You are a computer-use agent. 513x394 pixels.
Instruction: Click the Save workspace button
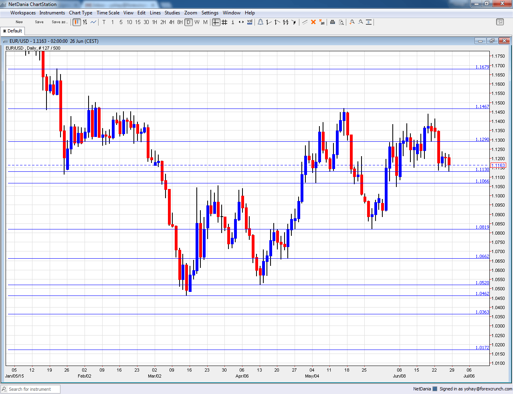point(39,22)
